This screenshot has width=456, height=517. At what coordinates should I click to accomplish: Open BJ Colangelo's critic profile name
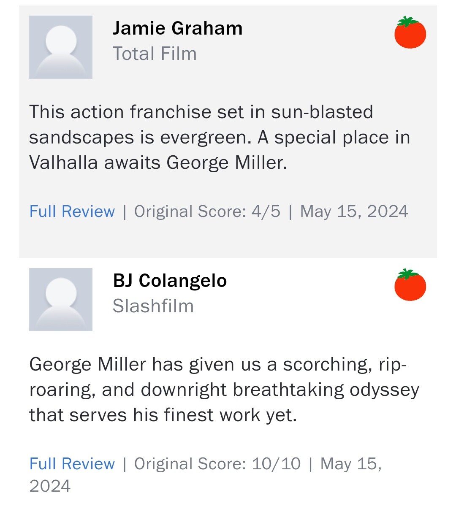(170, 281)
